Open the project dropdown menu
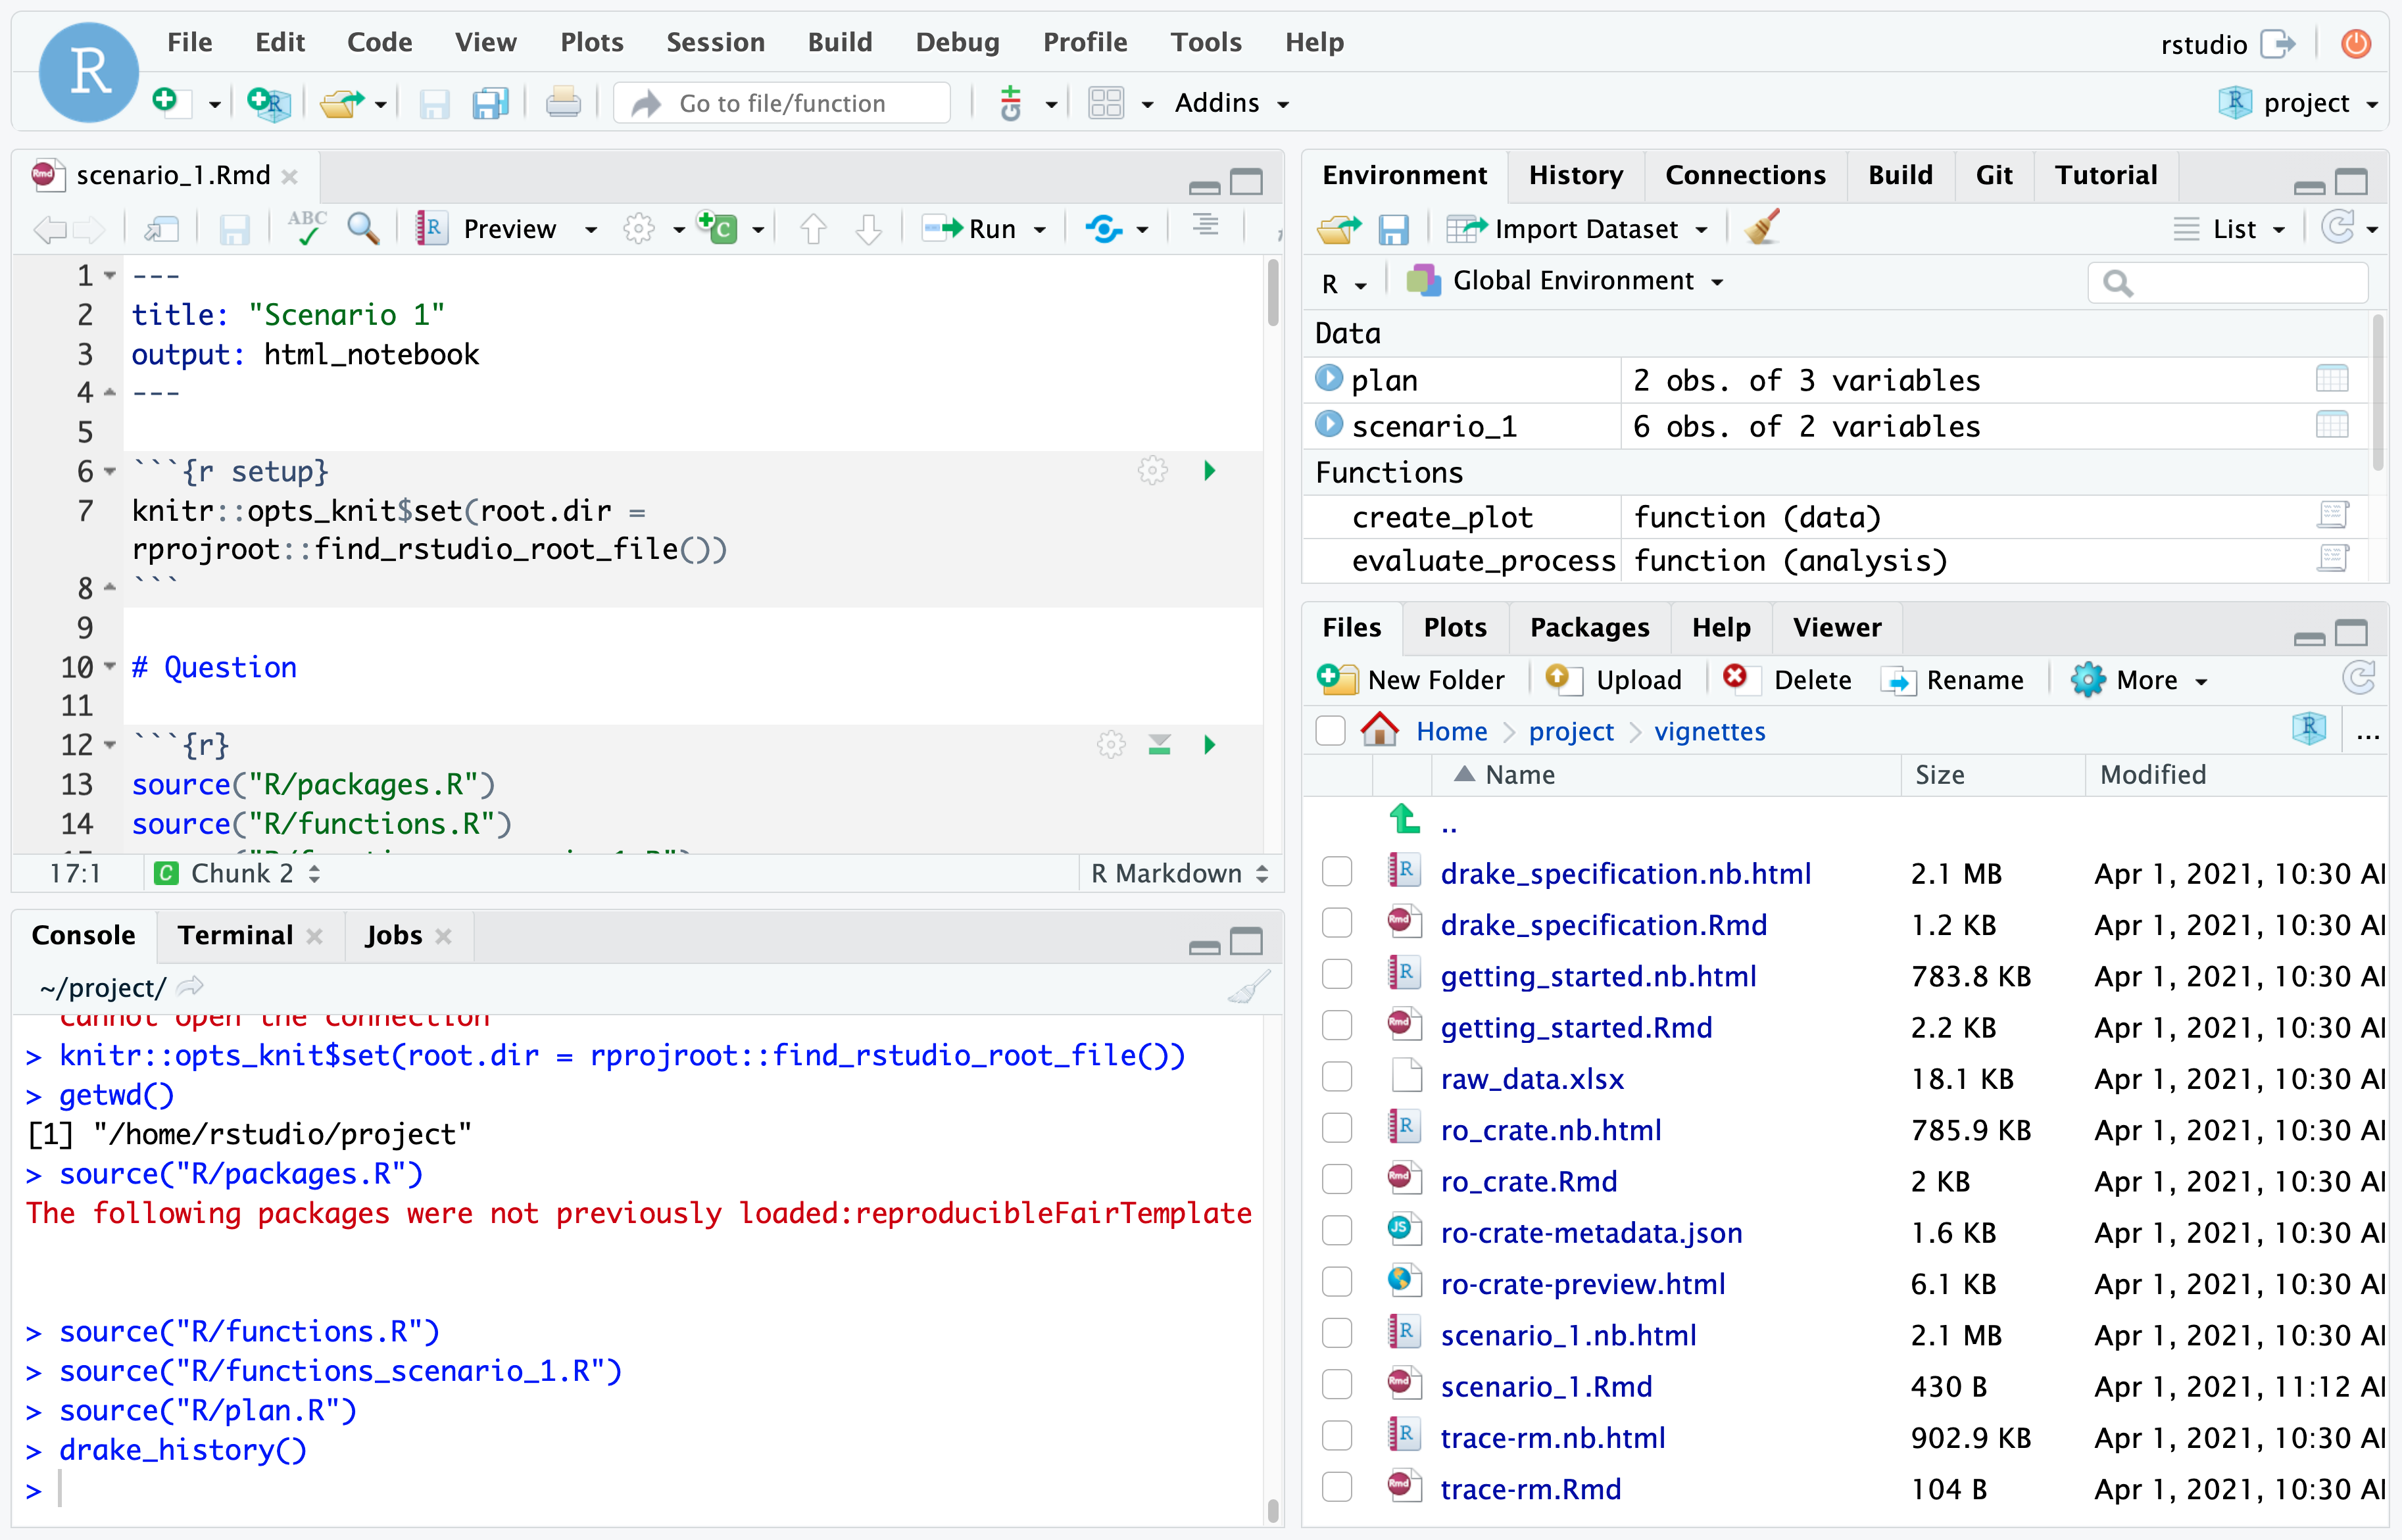Image resolution: width=2402 pixels, height=1540 pixels. tap(2298, 103)
